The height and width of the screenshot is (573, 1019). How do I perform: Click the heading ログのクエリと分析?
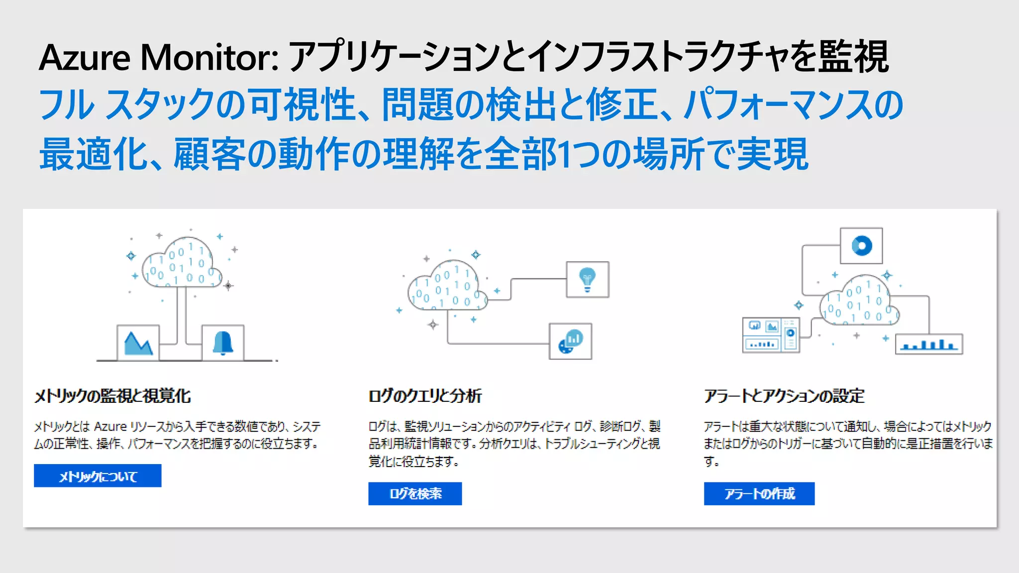425,396
